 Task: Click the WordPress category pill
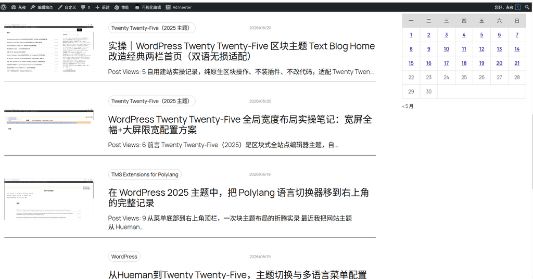click(124, 257)
